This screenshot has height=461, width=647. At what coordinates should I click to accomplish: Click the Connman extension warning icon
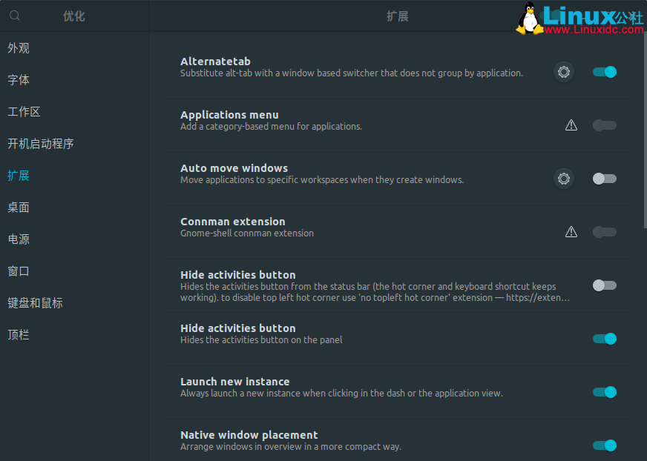pos(571,231)
